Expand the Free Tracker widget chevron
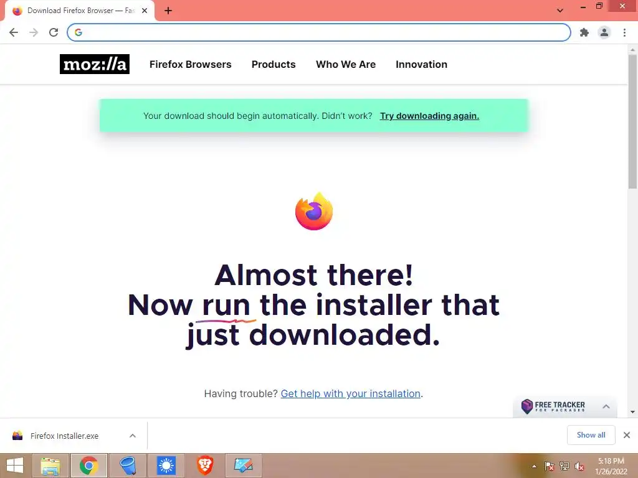The image size is (638, 478). [606, 406]
